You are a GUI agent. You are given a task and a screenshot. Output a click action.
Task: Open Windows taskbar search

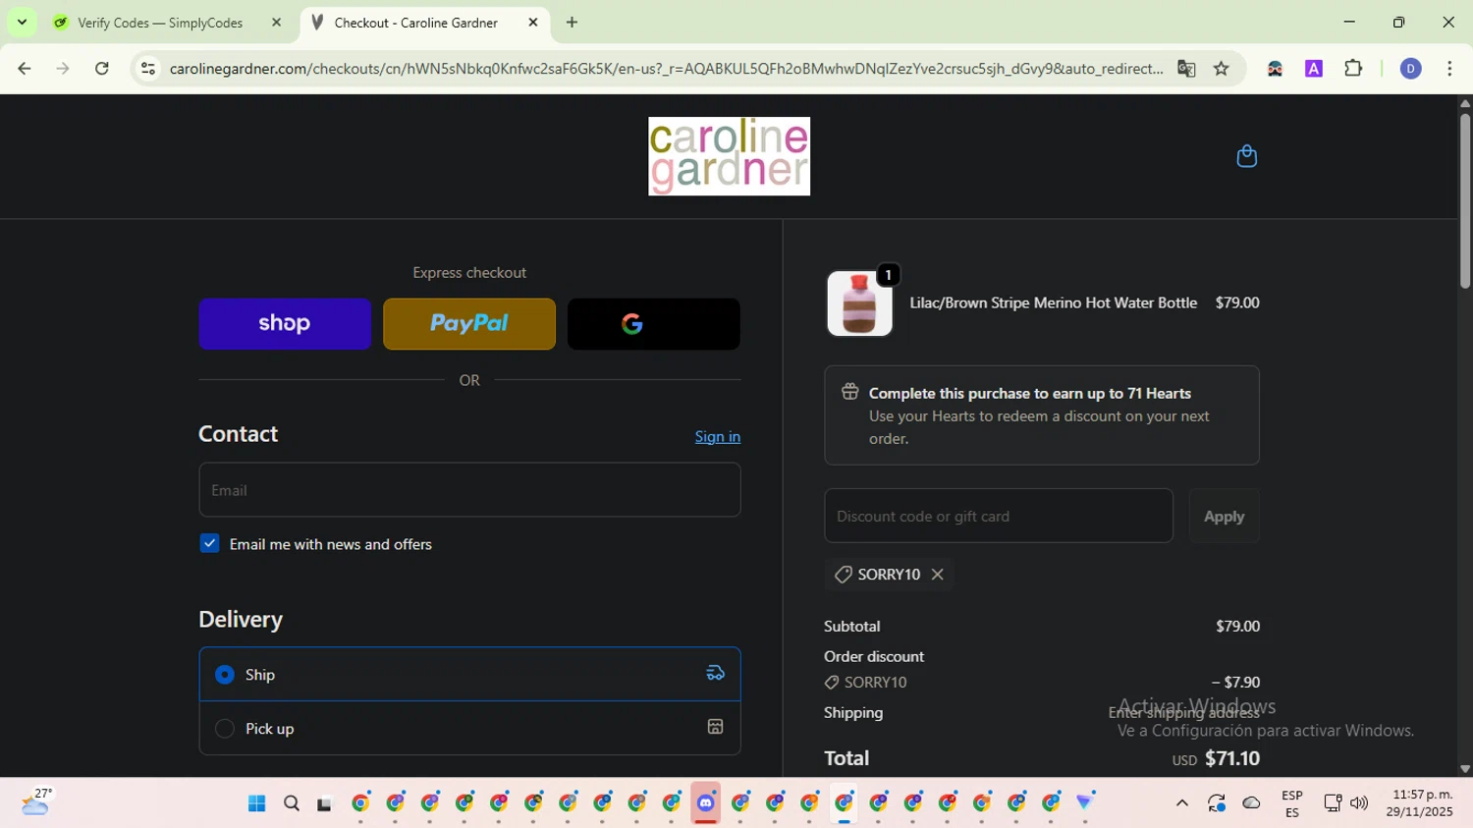292,803
